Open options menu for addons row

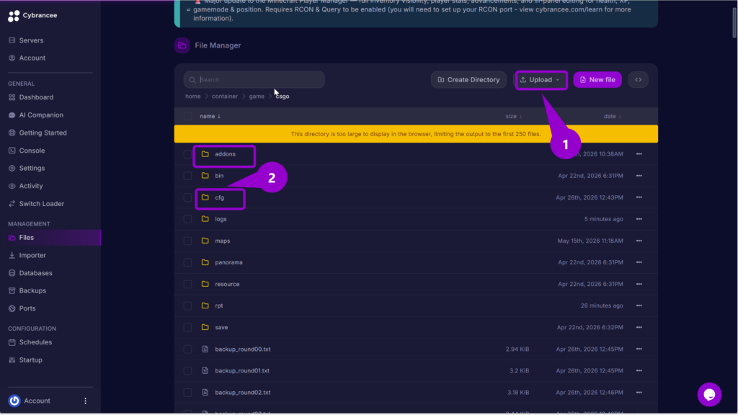639,154
